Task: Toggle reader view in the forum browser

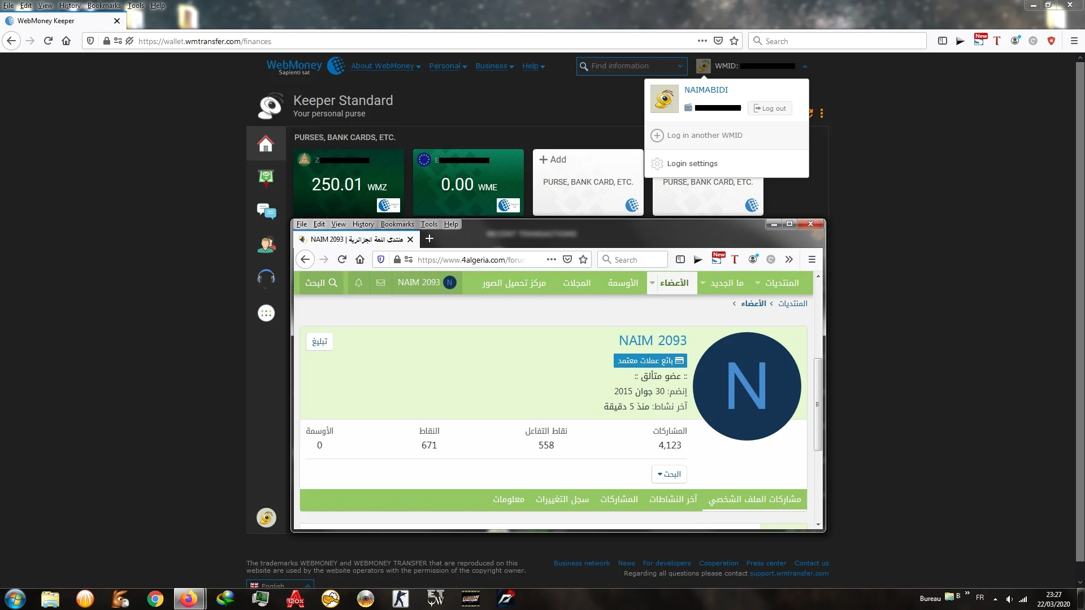Action: (680, 259)
